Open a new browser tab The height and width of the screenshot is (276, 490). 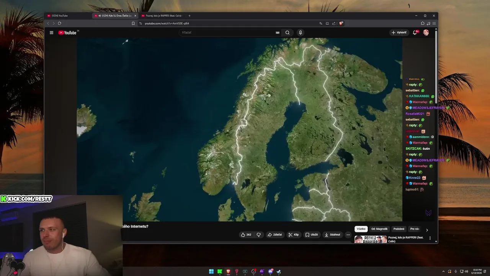(189, 16)
